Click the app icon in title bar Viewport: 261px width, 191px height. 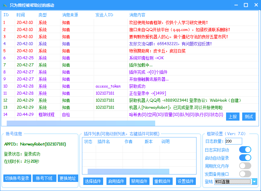pos(5,5)
